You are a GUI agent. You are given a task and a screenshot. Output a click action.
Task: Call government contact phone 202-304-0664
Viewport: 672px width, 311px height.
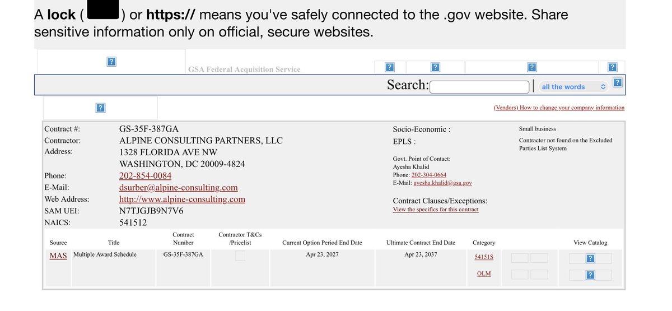click(x=429, y=175)
